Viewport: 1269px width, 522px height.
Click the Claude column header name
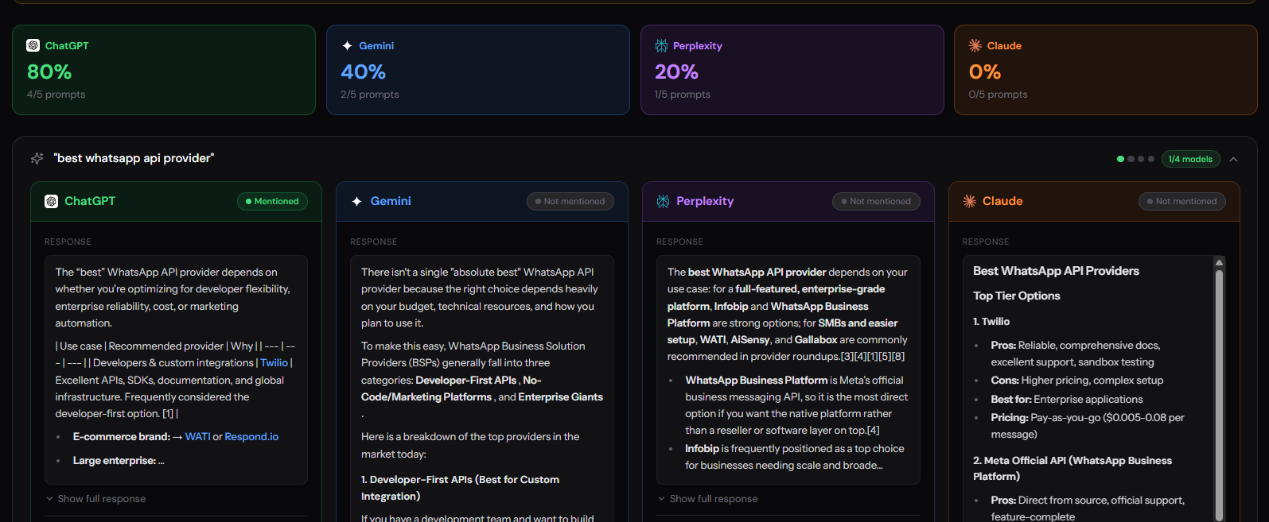tap(1002, 201)
